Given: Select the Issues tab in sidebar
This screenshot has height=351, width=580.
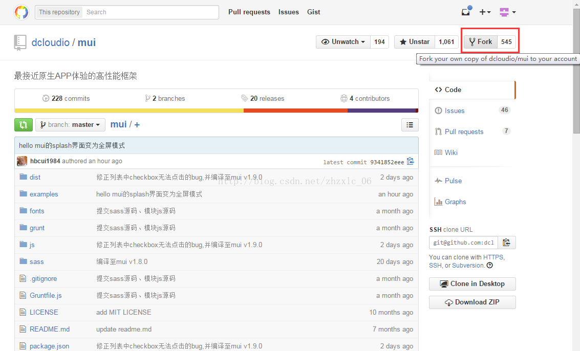Looking at the screenshot, I should (472, 111).
